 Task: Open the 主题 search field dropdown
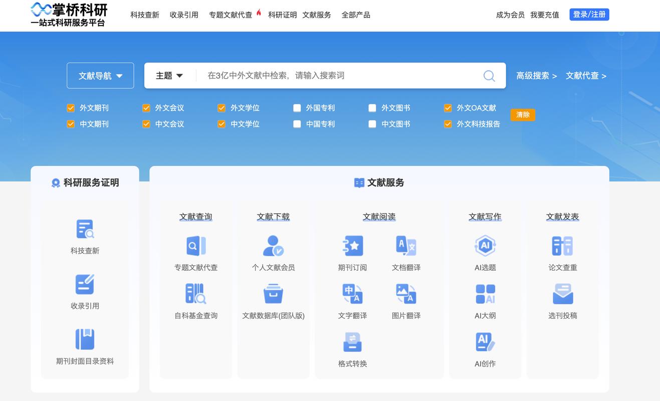[x=169, y=75]
